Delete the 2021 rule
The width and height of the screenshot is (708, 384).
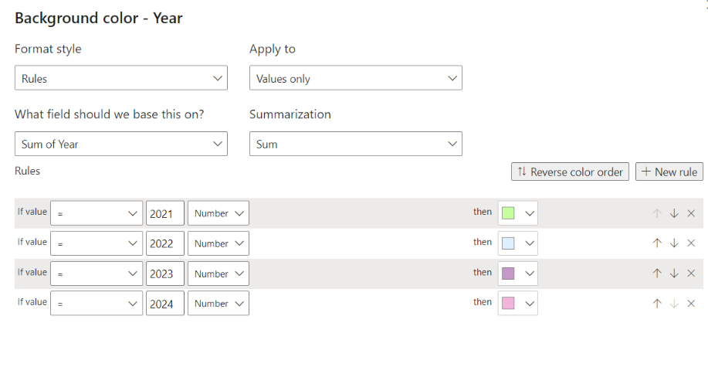(691, 213)
